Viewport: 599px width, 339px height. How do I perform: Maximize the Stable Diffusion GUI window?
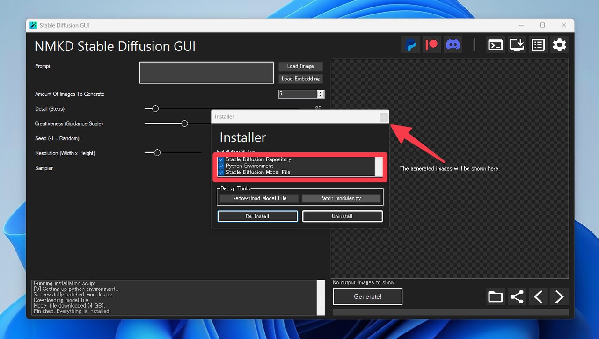[x=542, y=25]
